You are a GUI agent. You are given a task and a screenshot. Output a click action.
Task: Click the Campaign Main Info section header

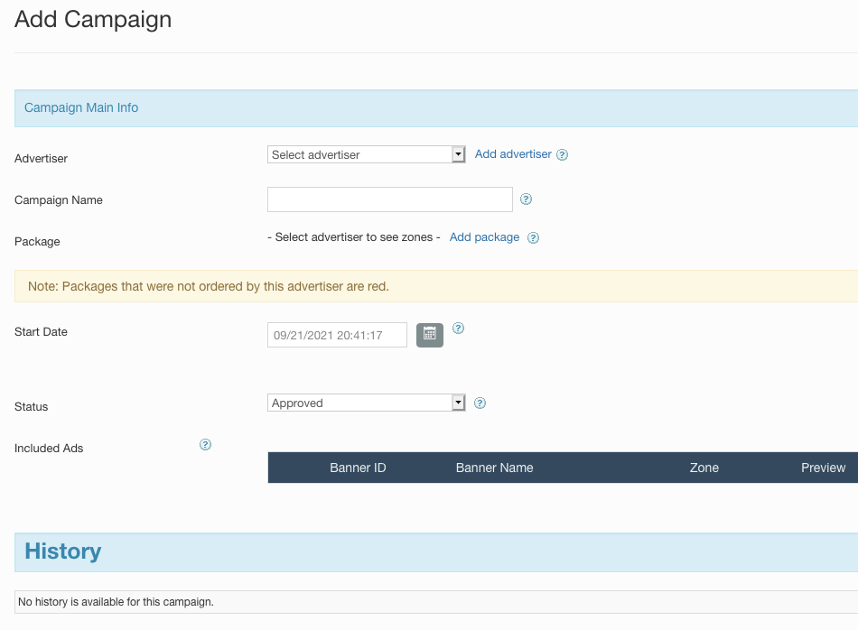pos(81,108)
